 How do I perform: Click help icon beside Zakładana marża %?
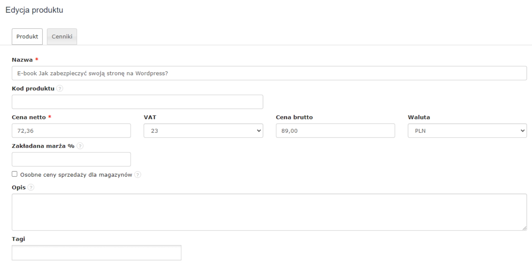(80, 146)
